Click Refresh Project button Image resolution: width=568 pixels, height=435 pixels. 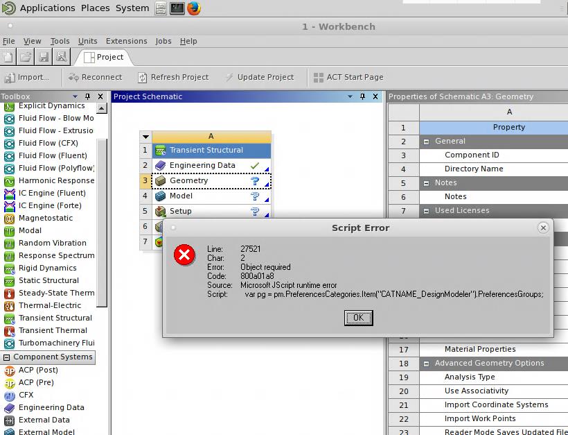click(173, 77)
